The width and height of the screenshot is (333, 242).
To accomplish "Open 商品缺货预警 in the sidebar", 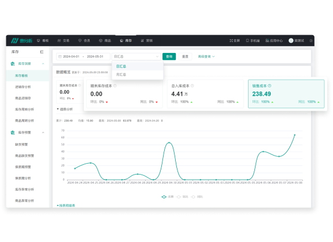I will (x=28, y=156).
